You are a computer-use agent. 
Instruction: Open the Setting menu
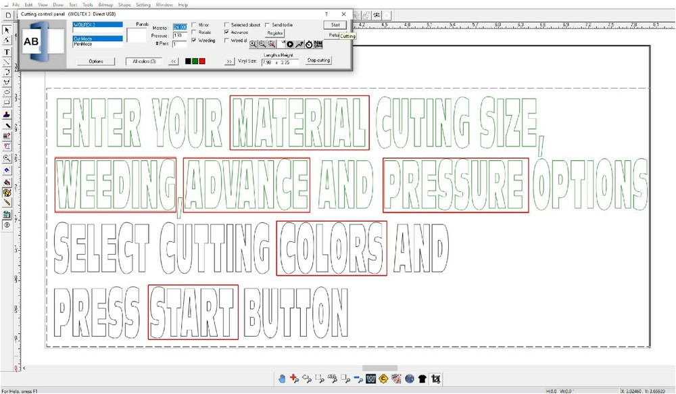point(143,4)
